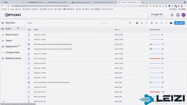Click the browser back arrow
The height and width of the screenshot is (105, 187).
2,6
